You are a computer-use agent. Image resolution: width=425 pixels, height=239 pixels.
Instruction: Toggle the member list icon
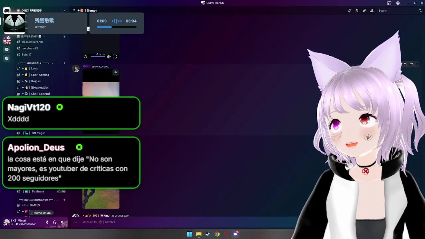pos(372,11)
